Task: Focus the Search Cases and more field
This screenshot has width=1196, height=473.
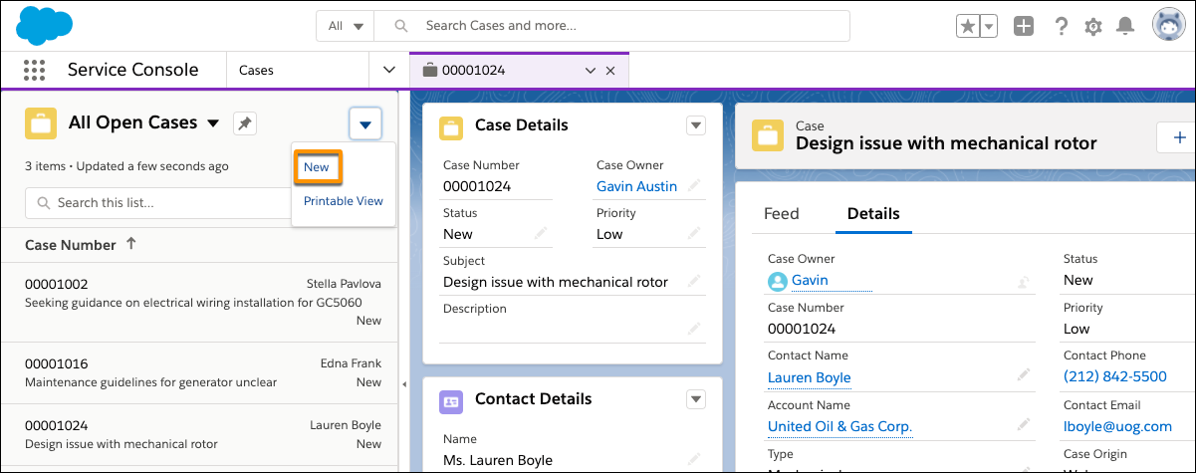Action: pos(612,26)
